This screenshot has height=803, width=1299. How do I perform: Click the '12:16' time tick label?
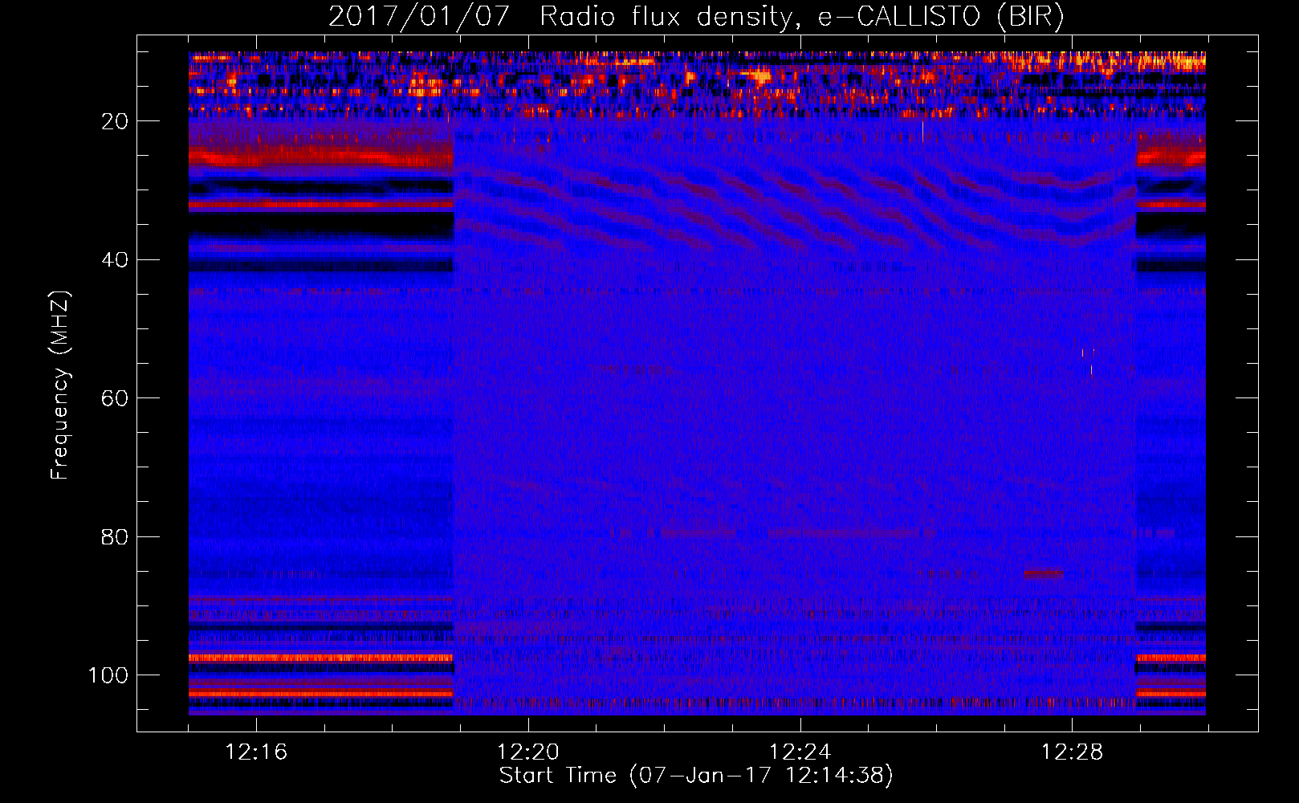pos(256,752)
